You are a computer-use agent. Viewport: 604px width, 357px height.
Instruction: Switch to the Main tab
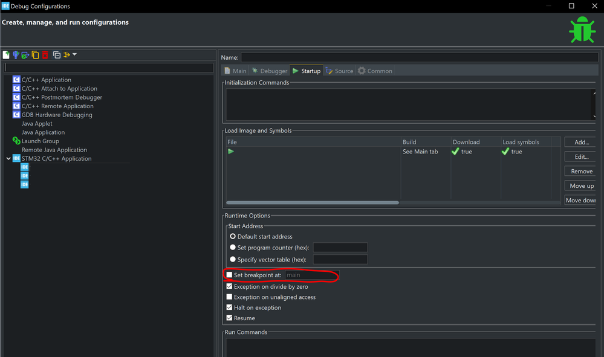pyautogui.click(x=235, y=71)
